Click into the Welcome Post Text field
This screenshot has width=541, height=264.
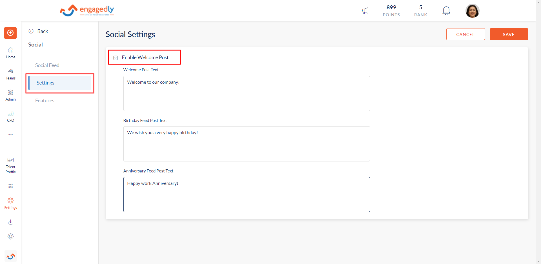pos(247,93)
